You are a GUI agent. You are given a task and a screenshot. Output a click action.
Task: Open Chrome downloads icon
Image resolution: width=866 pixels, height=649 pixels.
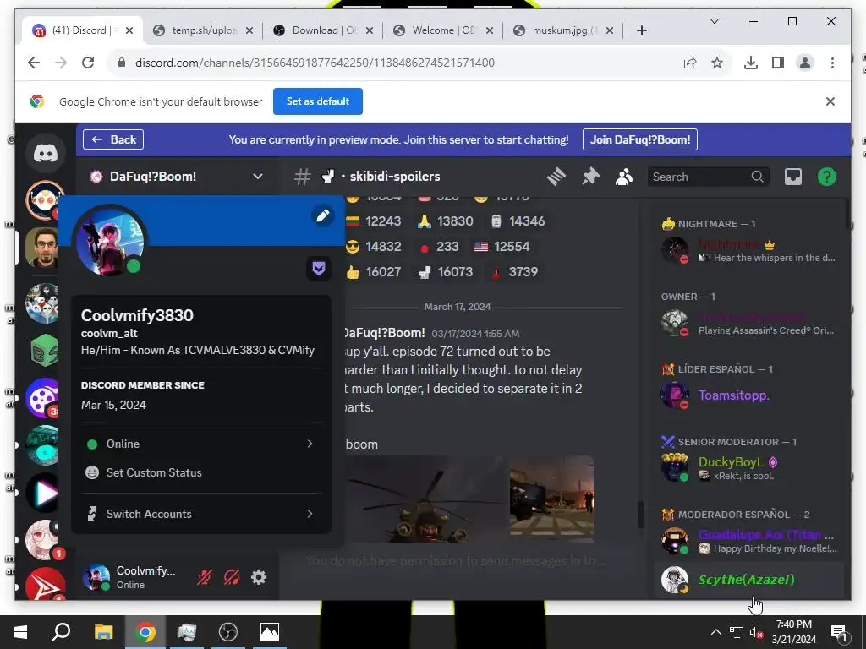click(751, 63)
